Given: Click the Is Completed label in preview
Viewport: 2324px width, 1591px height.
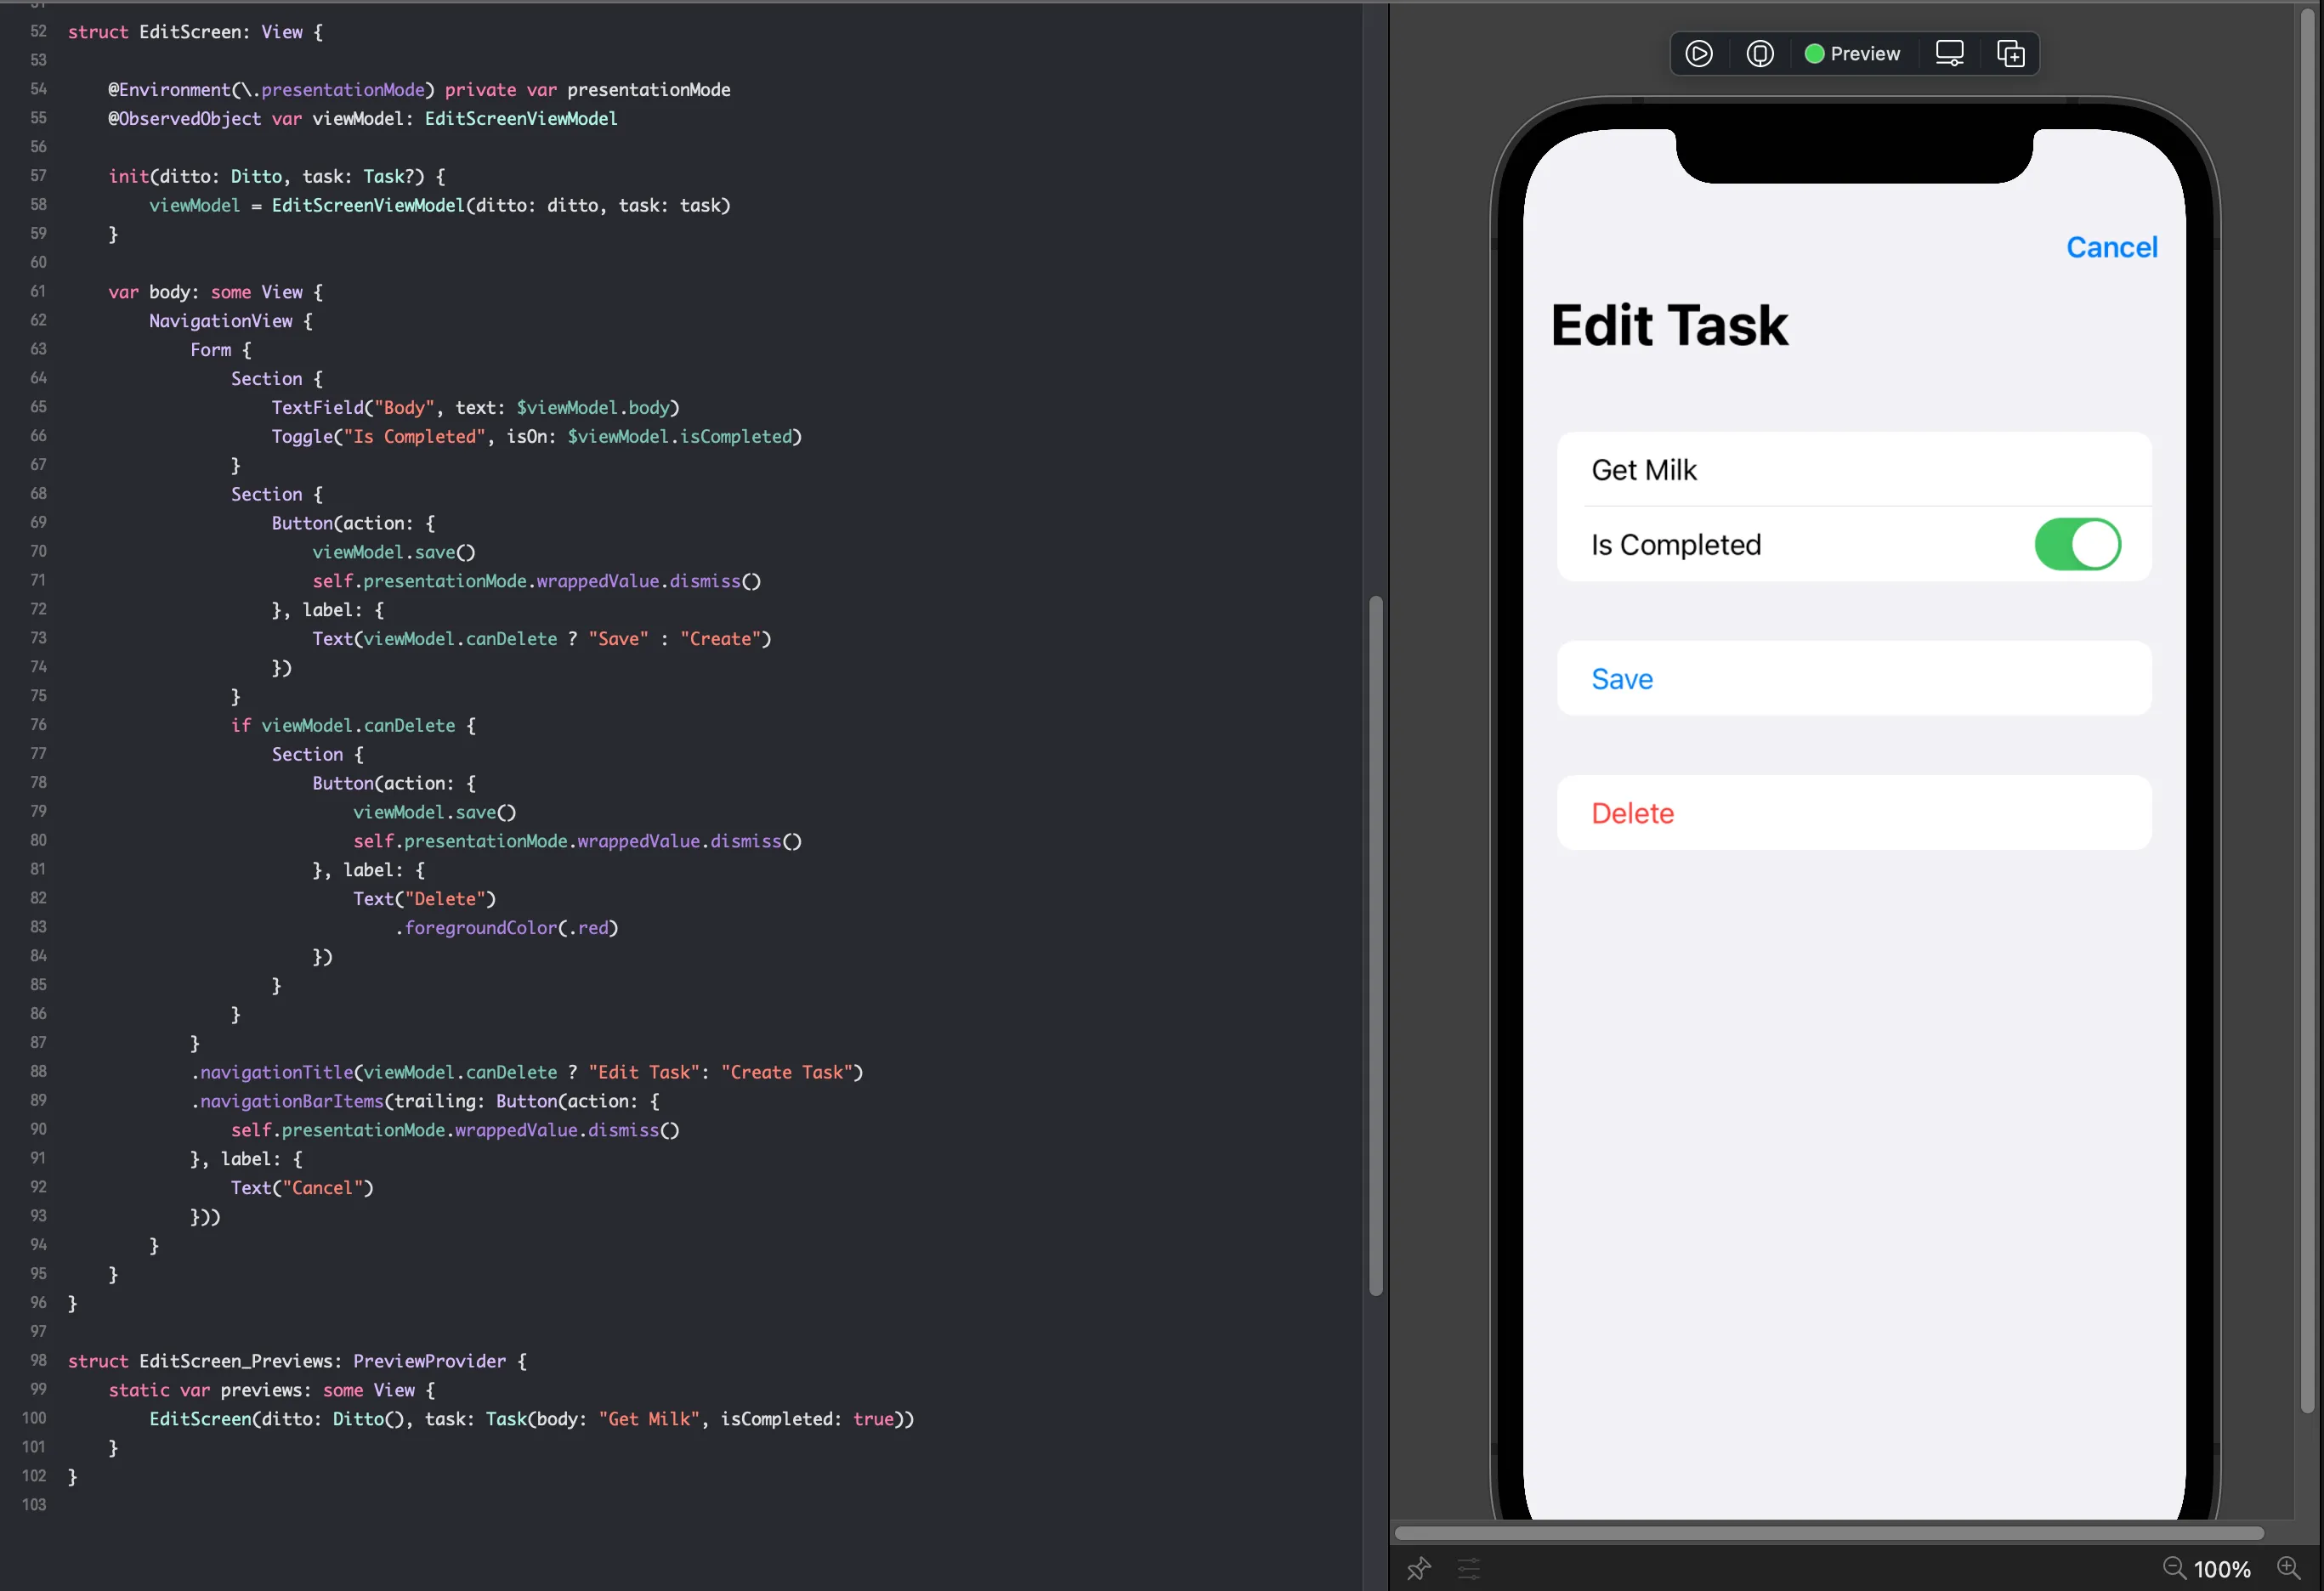Looking at the screenshot, I should click(1675, 544).
